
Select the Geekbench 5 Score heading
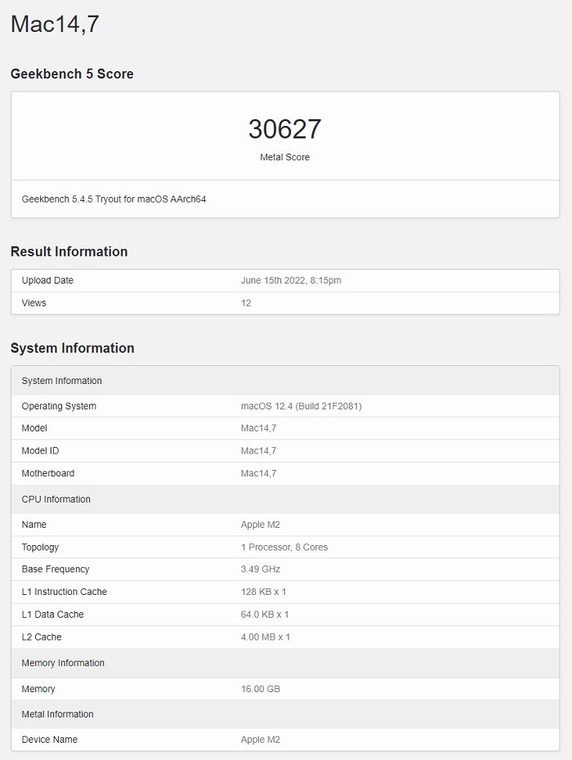(72, 74)
